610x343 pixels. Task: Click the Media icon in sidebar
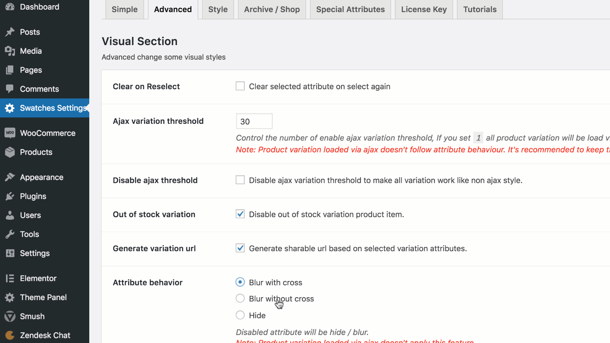click(10, 51)
